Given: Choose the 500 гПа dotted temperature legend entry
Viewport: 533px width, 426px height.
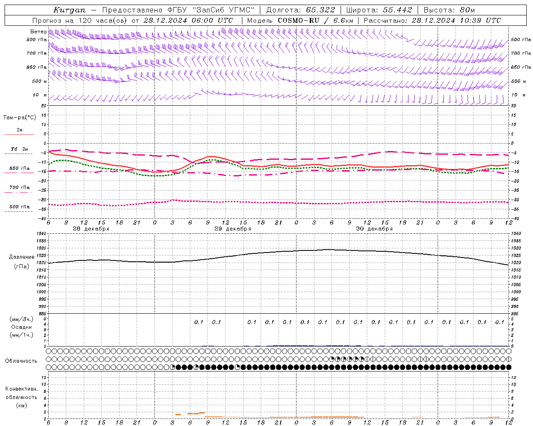Looking at the screenshot, I should pyautogui.click(x=19, y=208).
